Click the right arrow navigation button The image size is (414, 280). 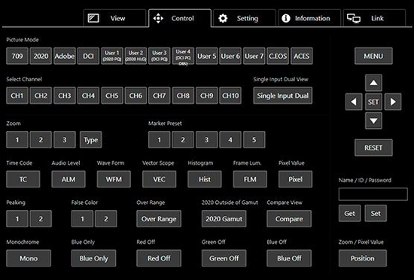pos(393,102)
